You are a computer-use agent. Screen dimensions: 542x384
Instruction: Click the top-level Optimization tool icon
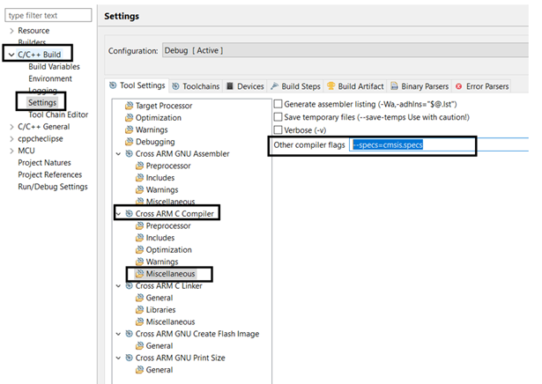129,117
